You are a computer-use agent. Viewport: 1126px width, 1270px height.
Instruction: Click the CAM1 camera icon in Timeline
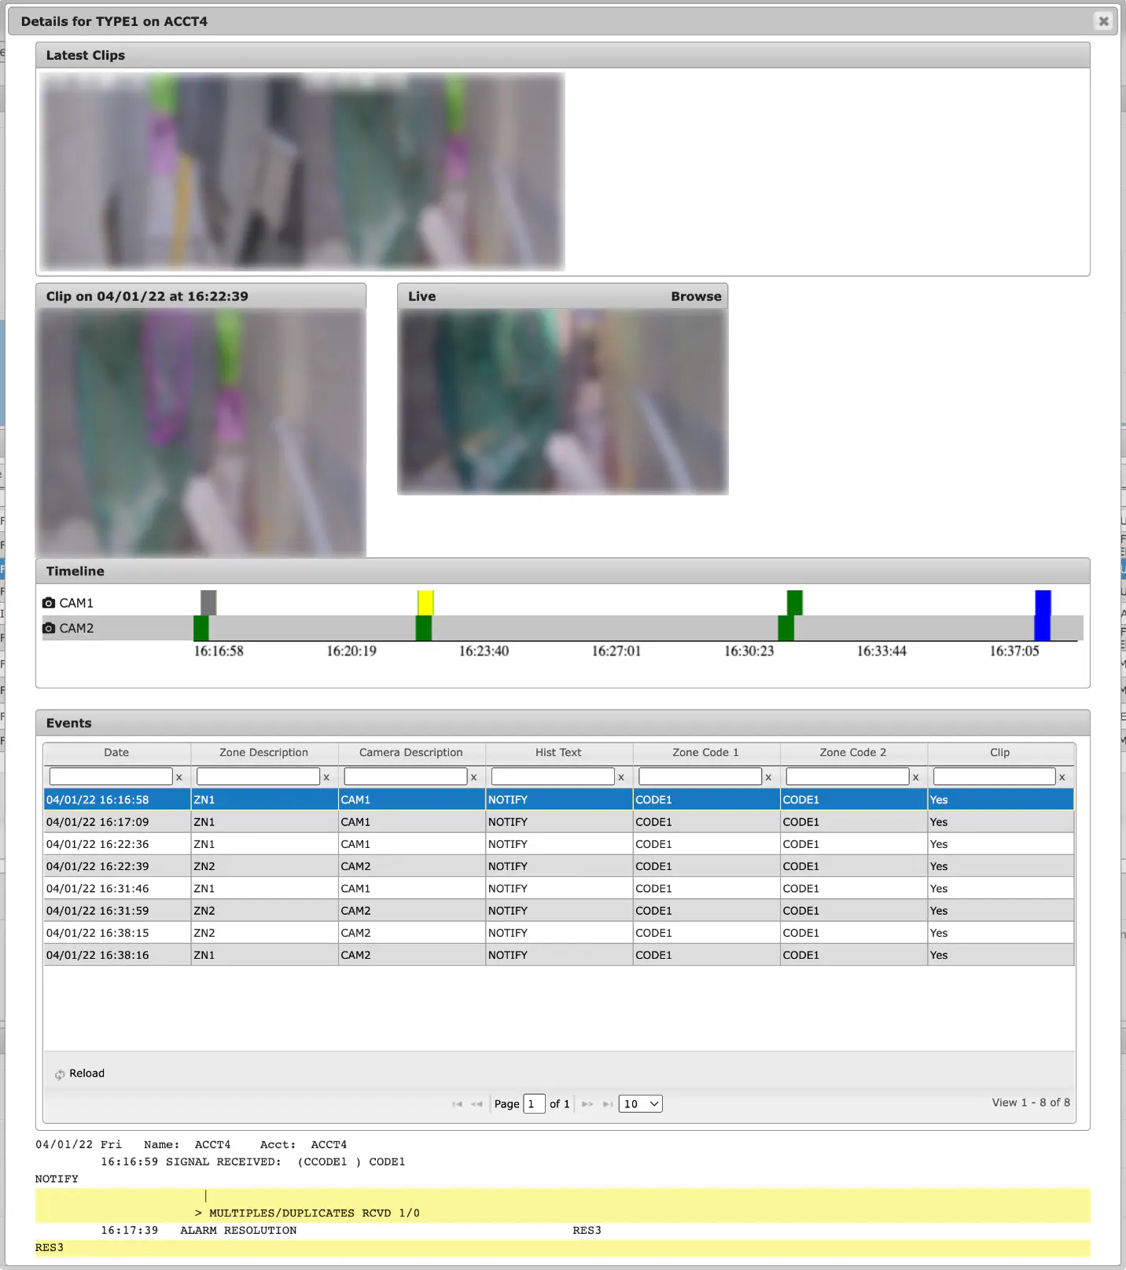[x=49, y=603]
